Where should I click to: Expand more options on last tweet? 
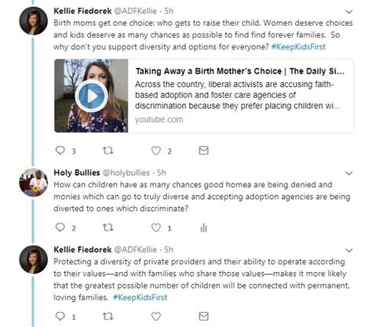pyautogui.click(x=349, y=250)
